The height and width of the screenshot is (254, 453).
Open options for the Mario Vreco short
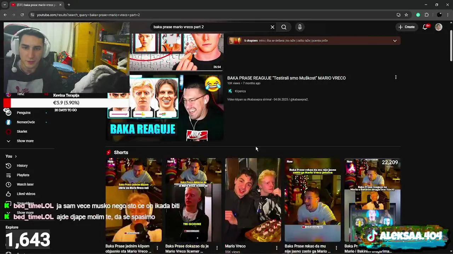[x=277, y=248]
